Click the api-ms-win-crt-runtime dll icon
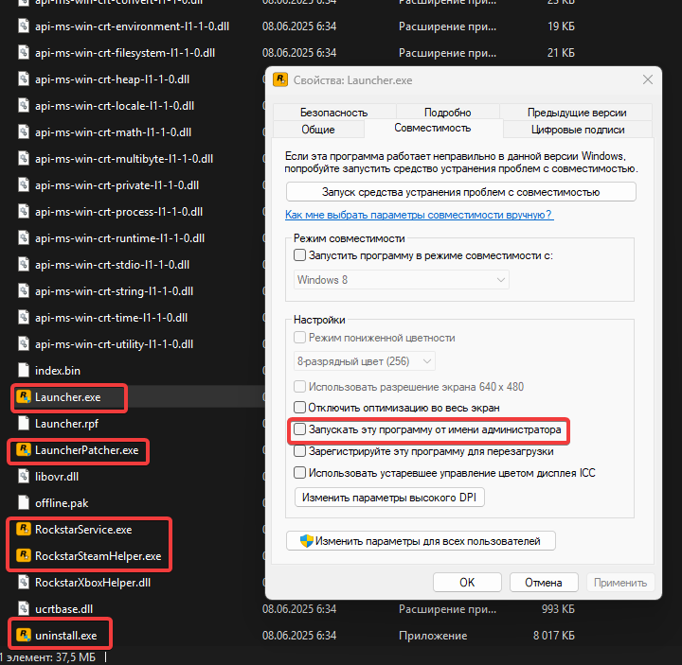Image resolution: width=682 pixels, height=665 pixels. point(24,238)
